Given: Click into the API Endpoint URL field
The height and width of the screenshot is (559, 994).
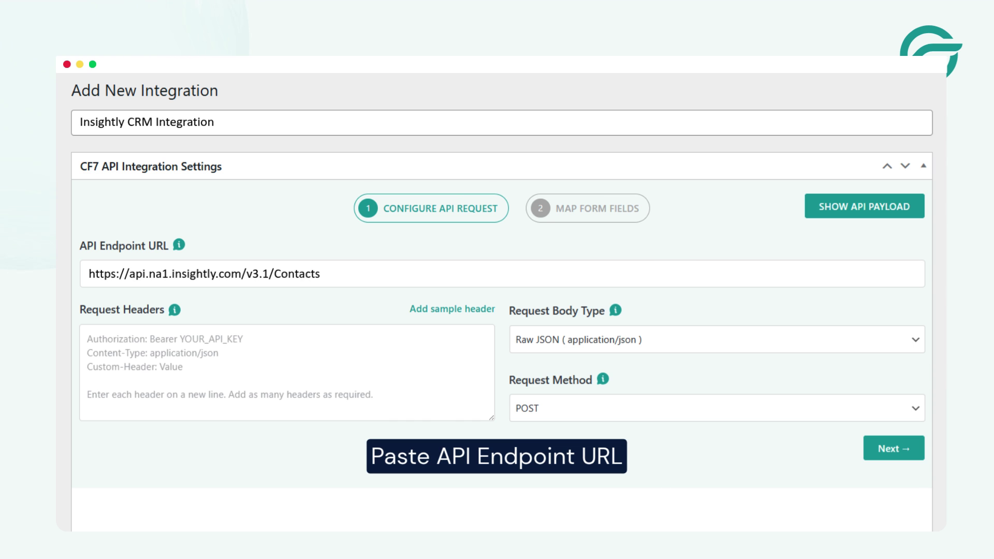Looking at the screenshot, I should point(502,274).
